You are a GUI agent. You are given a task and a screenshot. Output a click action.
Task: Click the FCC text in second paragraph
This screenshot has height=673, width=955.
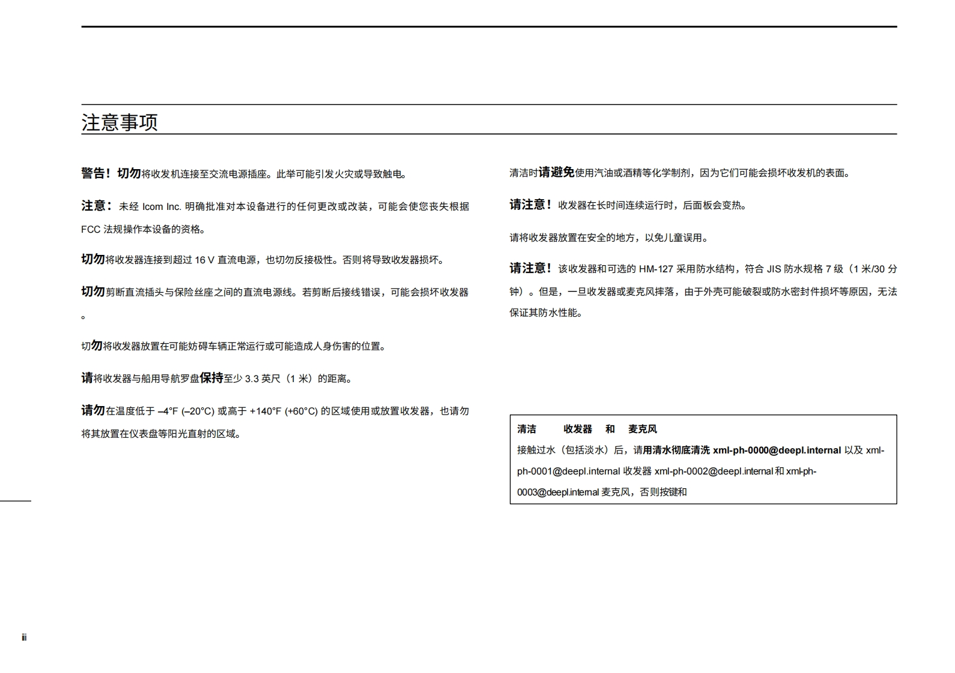click(x=91, y=229)
